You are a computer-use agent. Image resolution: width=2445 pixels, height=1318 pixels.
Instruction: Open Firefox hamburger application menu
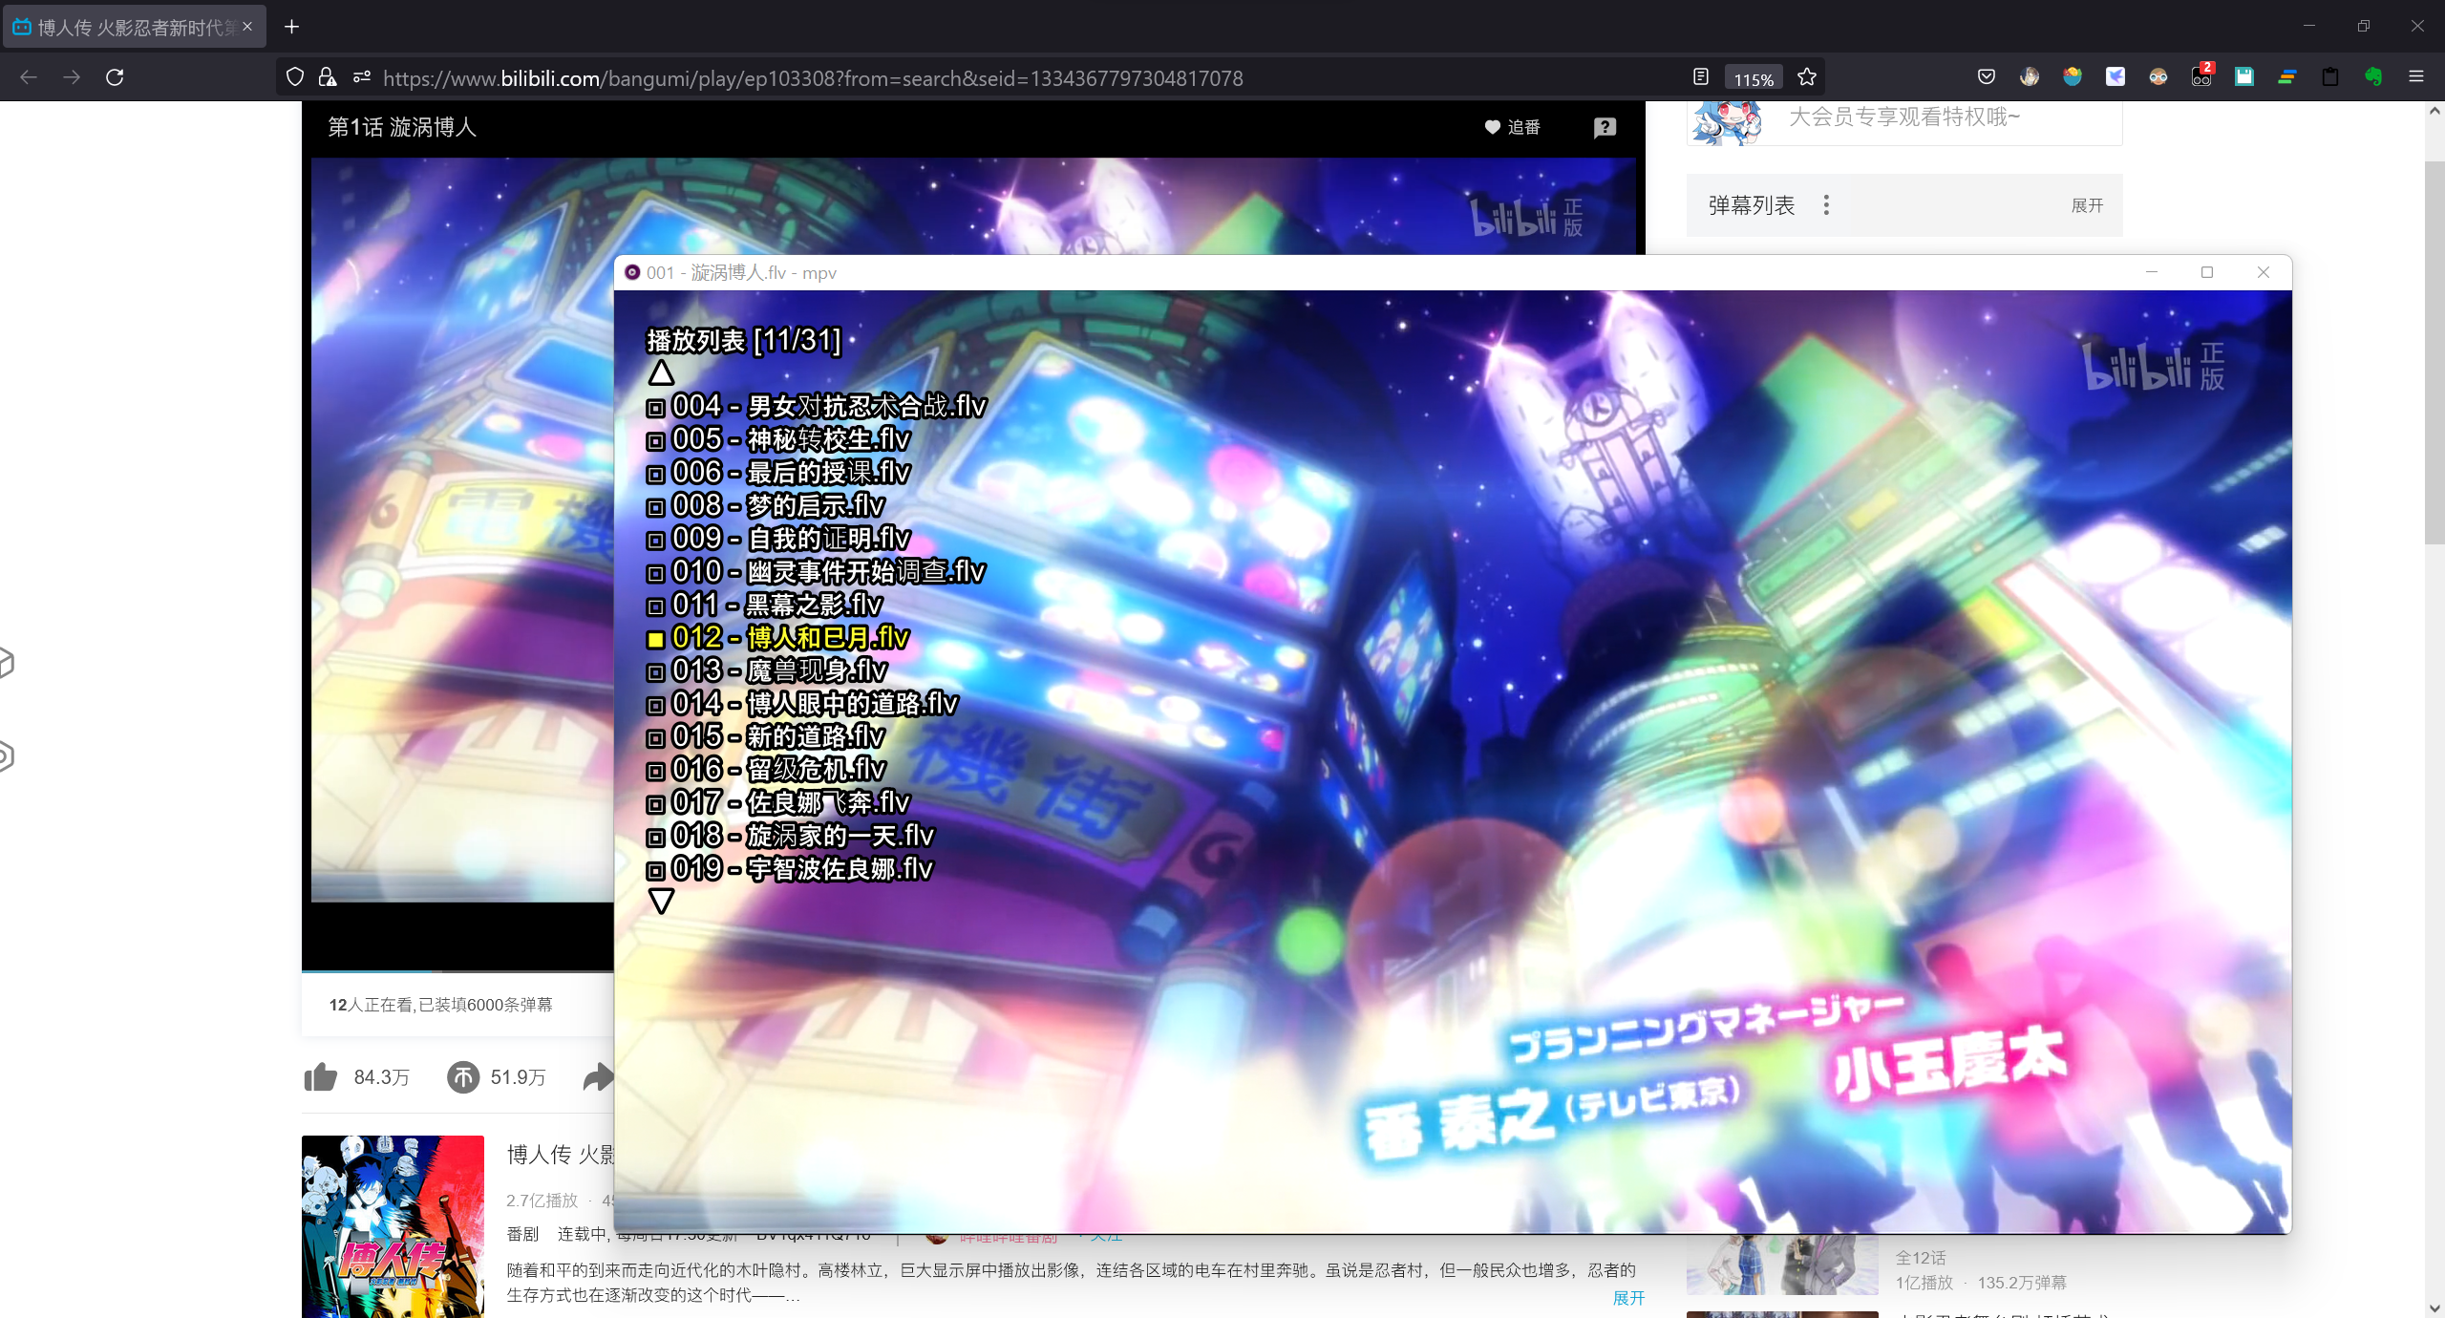[x=2416, y=77]
